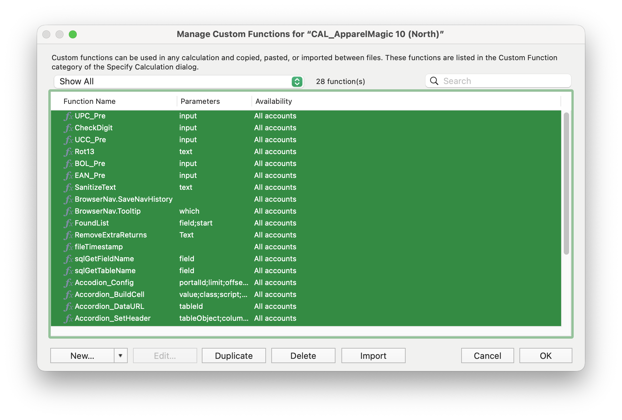Click the Parameters column header
622x420 pixels.
[200, 101]
